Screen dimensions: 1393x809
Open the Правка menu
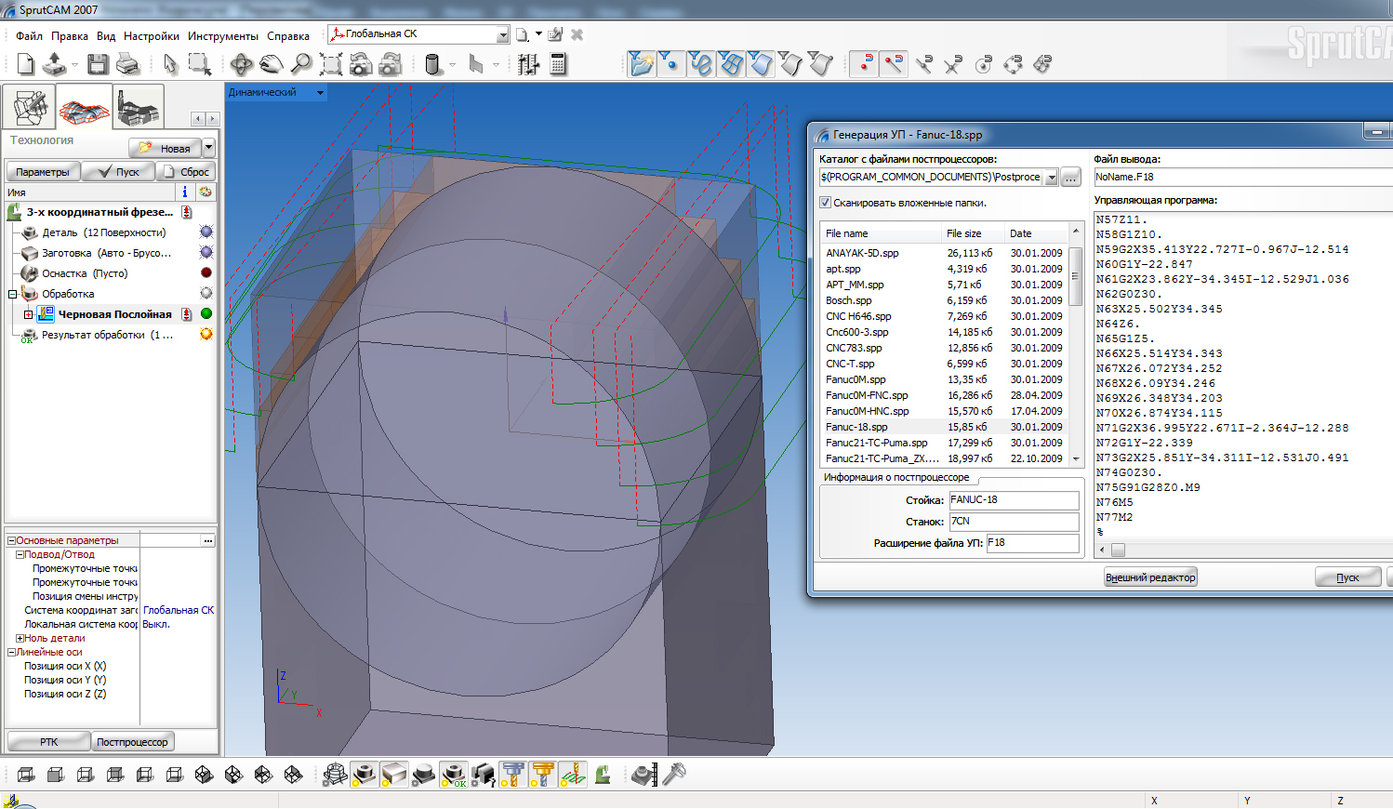(x=70, y=36)
